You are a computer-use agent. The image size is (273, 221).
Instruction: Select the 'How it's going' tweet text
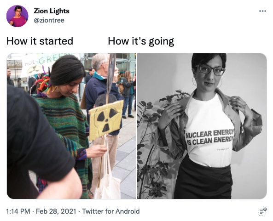pos(141,41)
